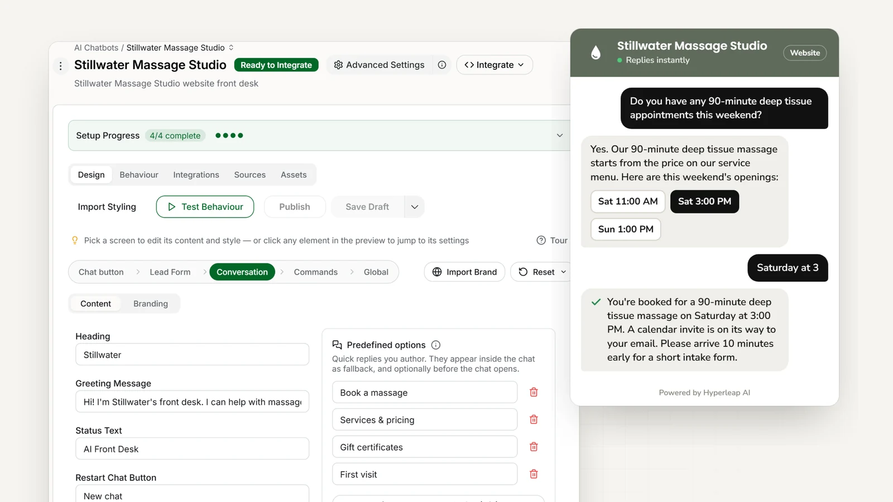Click the code brackets icon on Integrate
The width and height of the screenshot is (893, 502).
coord(469,65)
